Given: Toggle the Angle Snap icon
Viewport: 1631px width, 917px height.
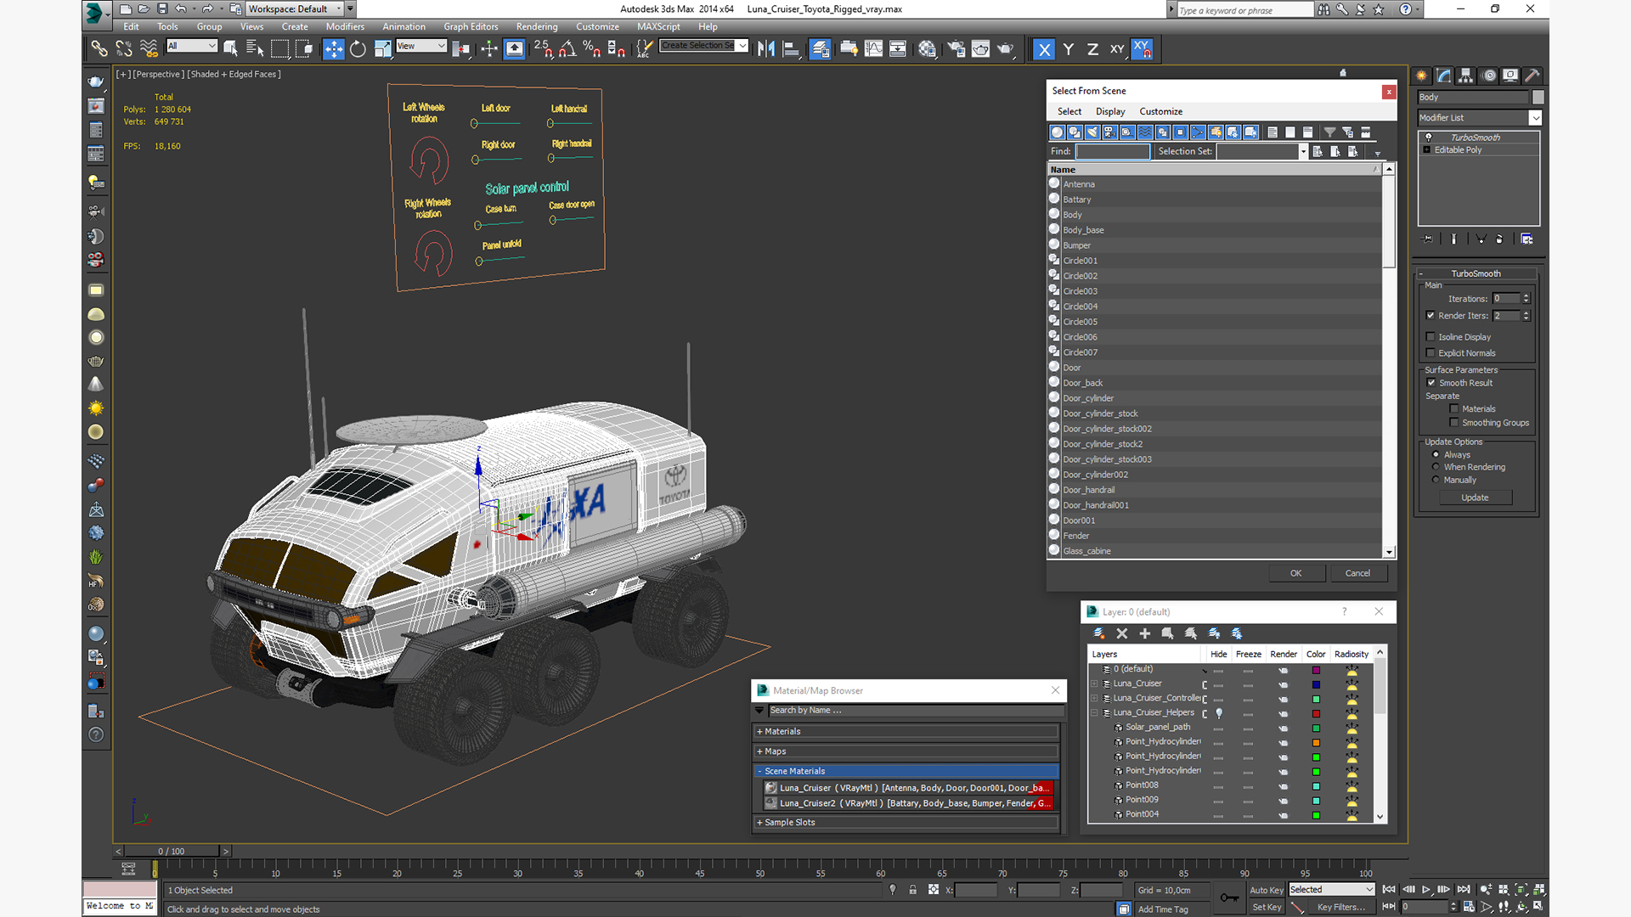Looking at the screenshot, I should tap(567, 49).
